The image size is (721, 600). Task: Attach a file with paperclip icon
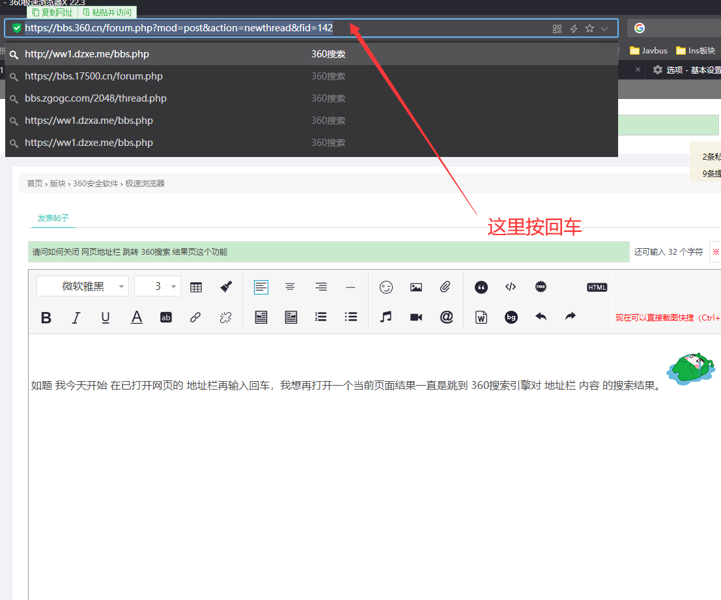[x=445, y=287]
